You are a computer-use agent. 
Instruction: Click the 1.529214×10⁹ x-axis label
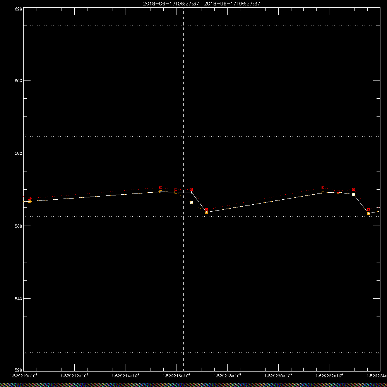[x=125, y=376]
